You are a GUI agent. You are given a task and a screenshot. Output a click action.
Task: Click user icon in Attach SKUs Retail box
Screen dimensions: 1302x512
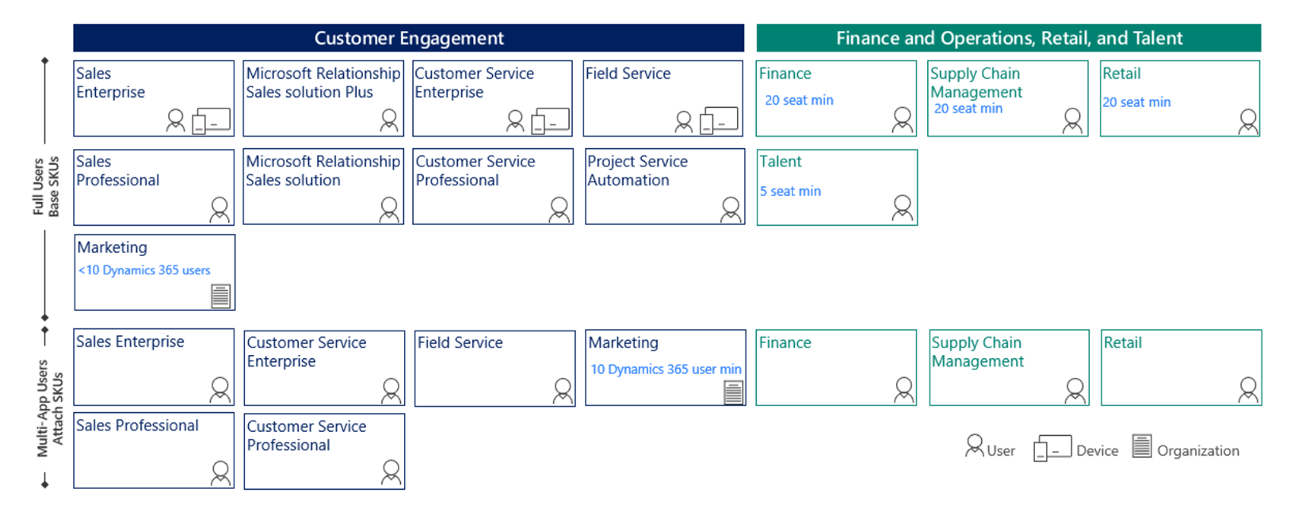click(x=1248, y=390)
